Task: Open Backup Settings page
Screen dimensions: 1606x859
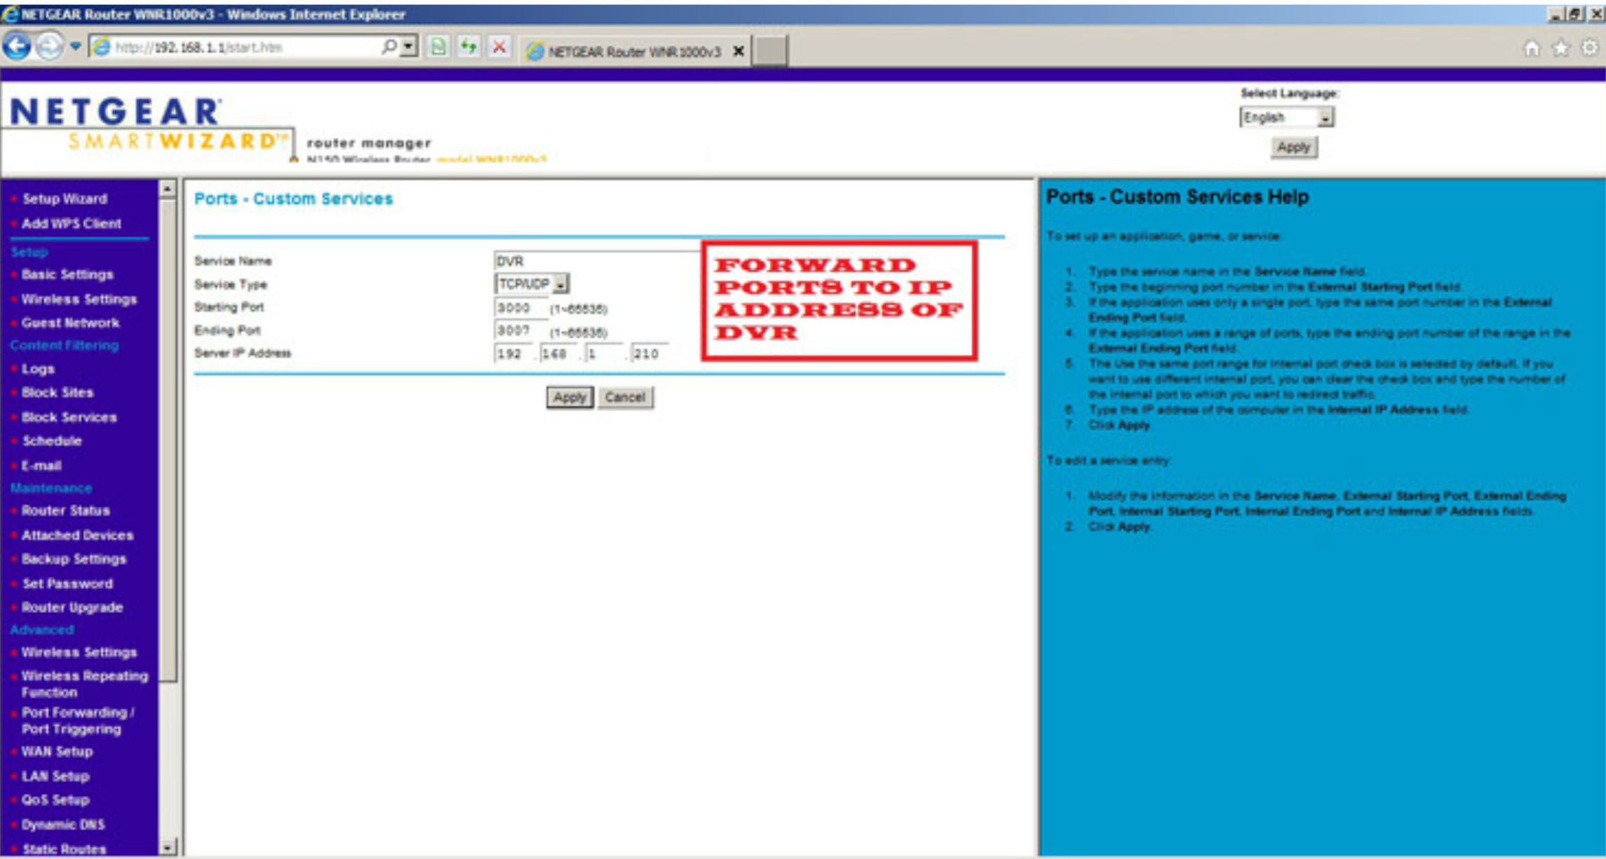Action: [x=74, y=559]
